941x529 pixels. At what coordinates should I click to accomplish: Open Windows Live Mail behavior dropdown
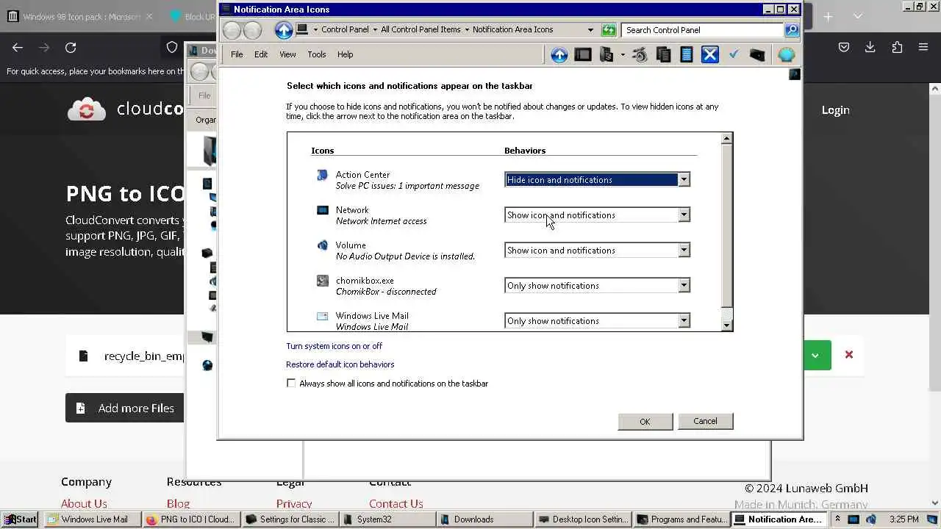(x=684, y=321)
